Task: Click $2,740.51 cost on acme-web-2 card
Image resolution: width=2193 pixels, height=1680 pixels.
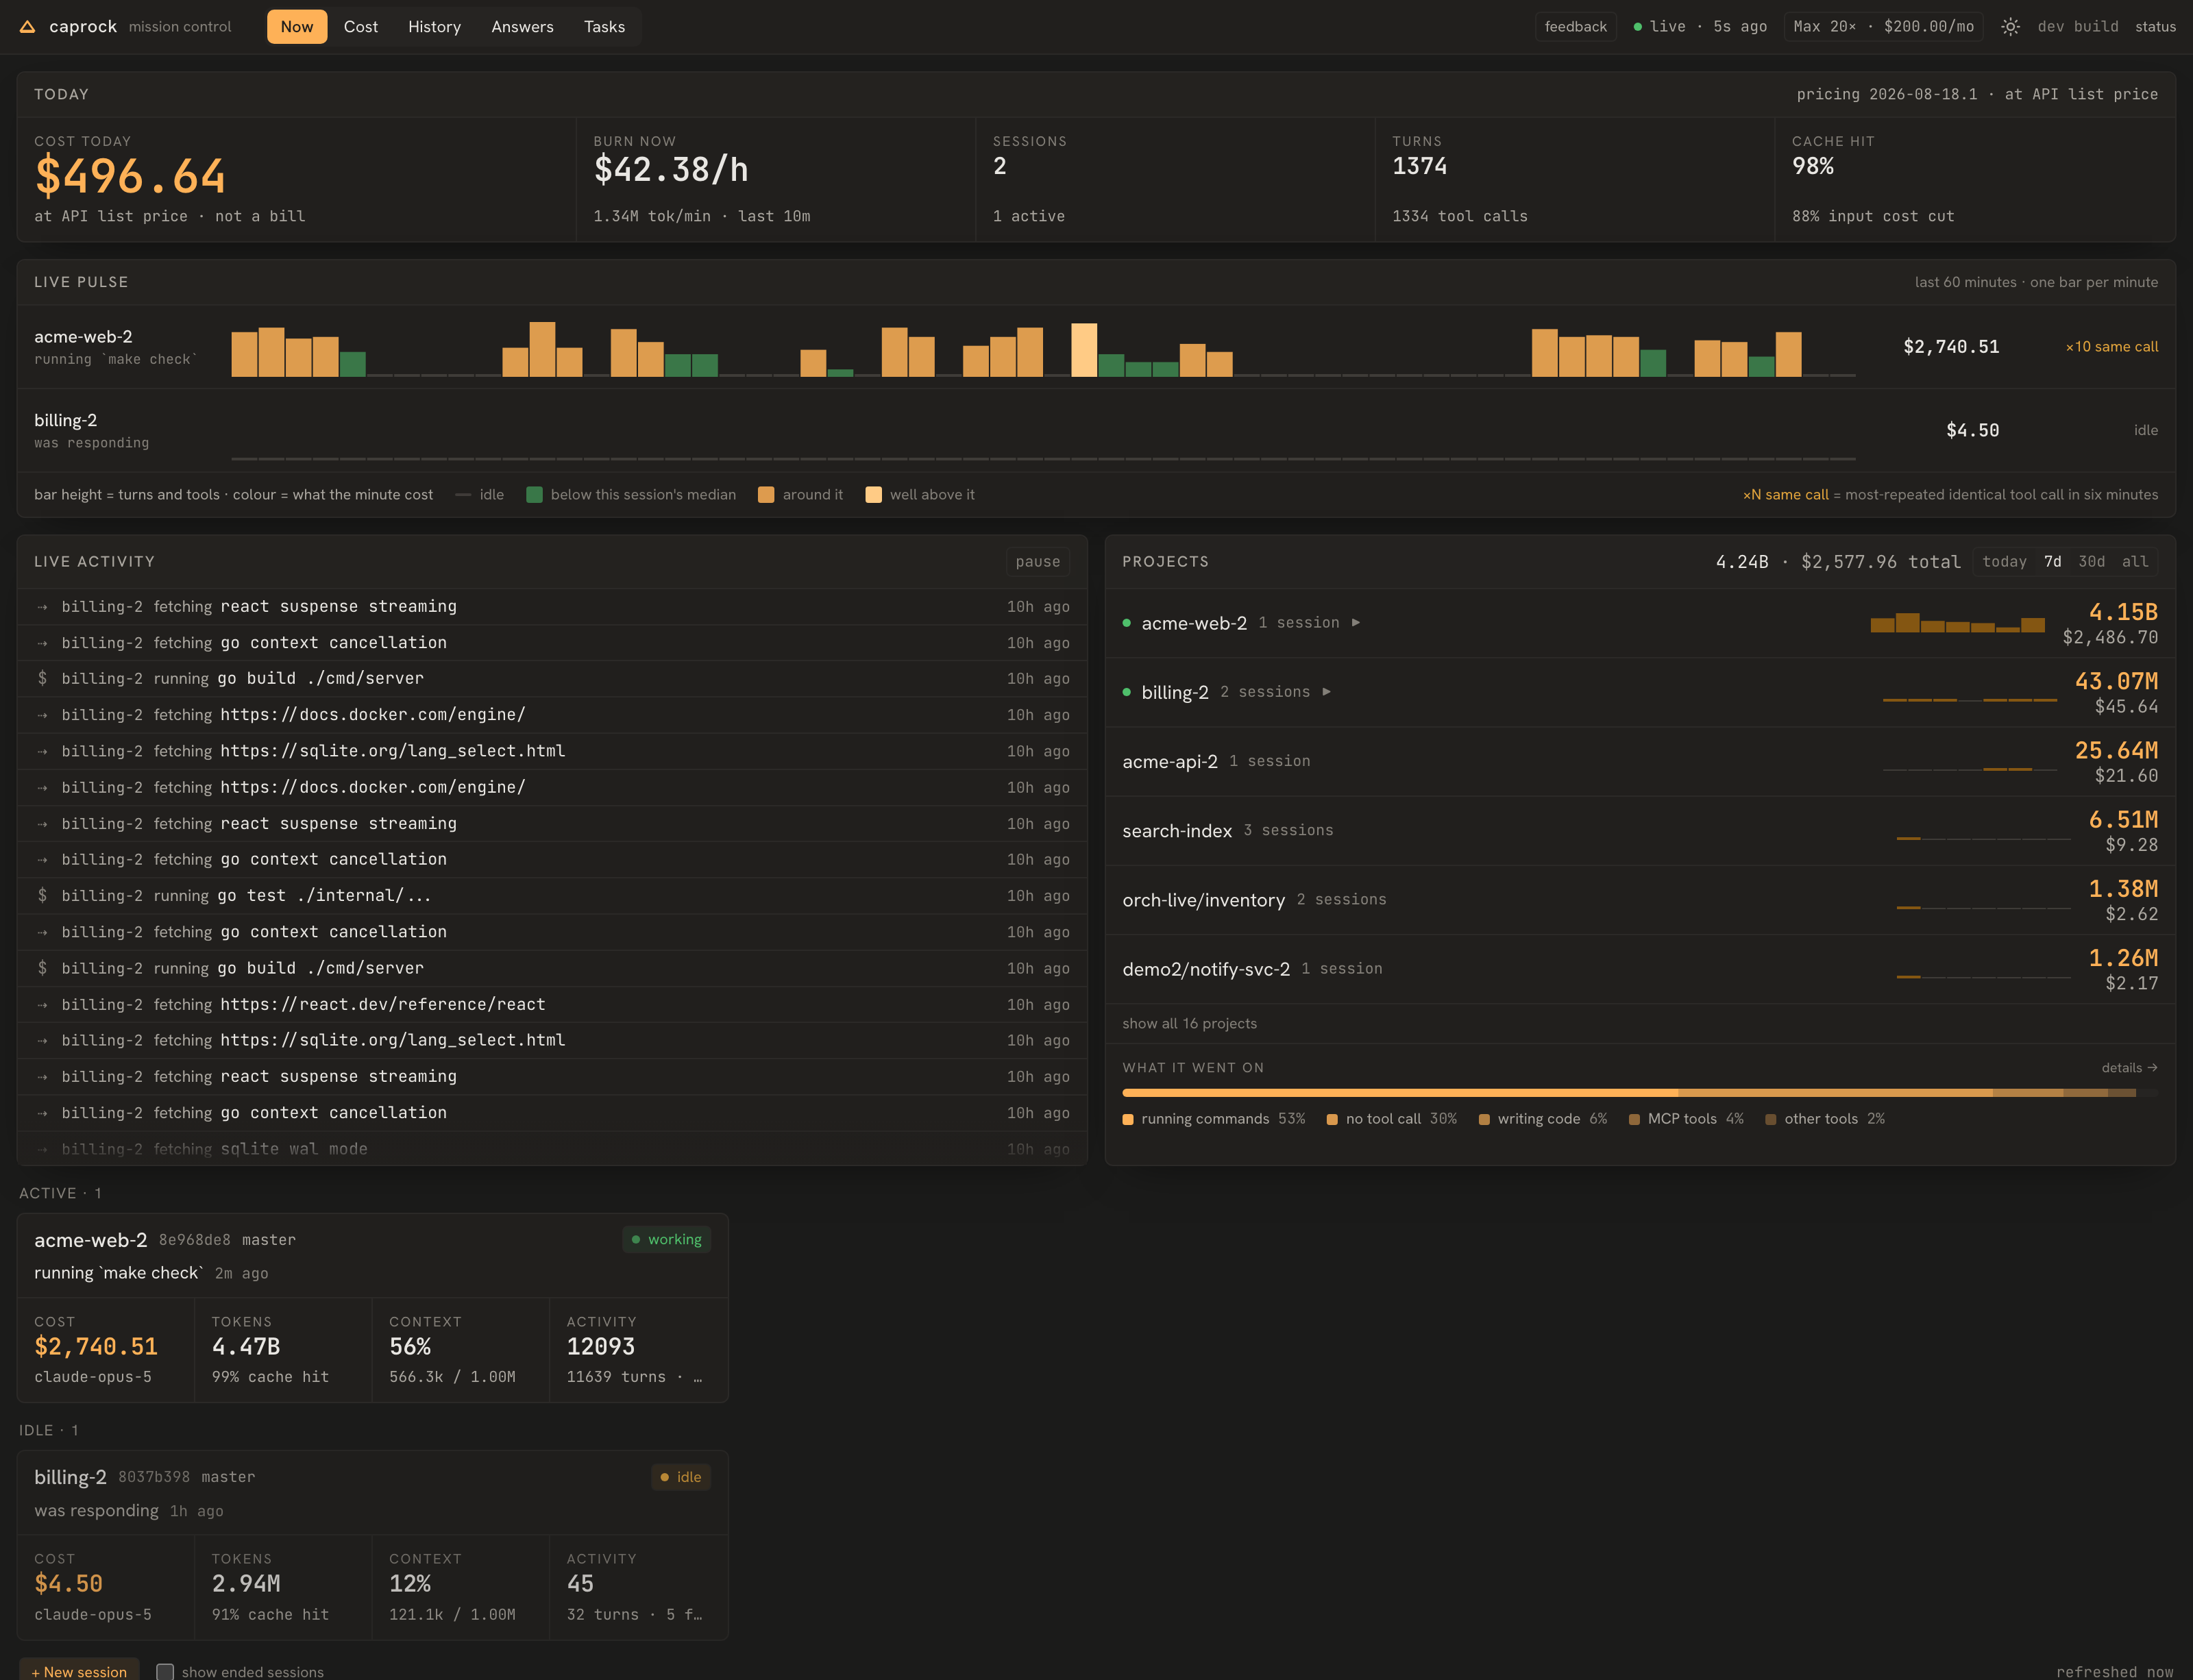Action: coord(96,1347)
